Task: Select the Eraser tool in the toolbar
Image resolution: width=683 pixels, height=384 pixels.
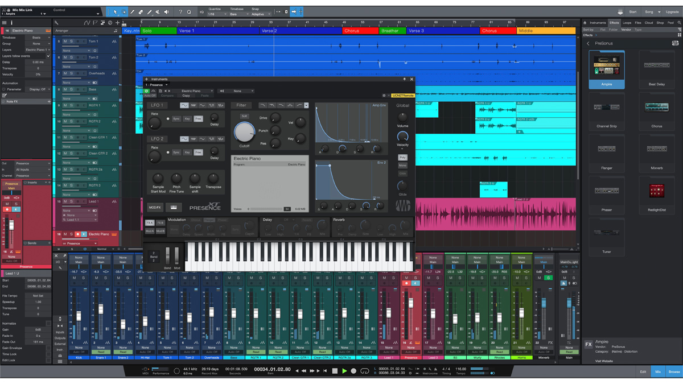Action: [141, 11]
